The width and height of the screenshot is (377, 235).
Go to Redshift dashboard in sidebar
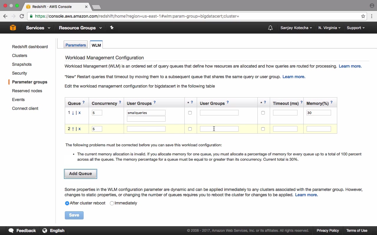[30, 47]
